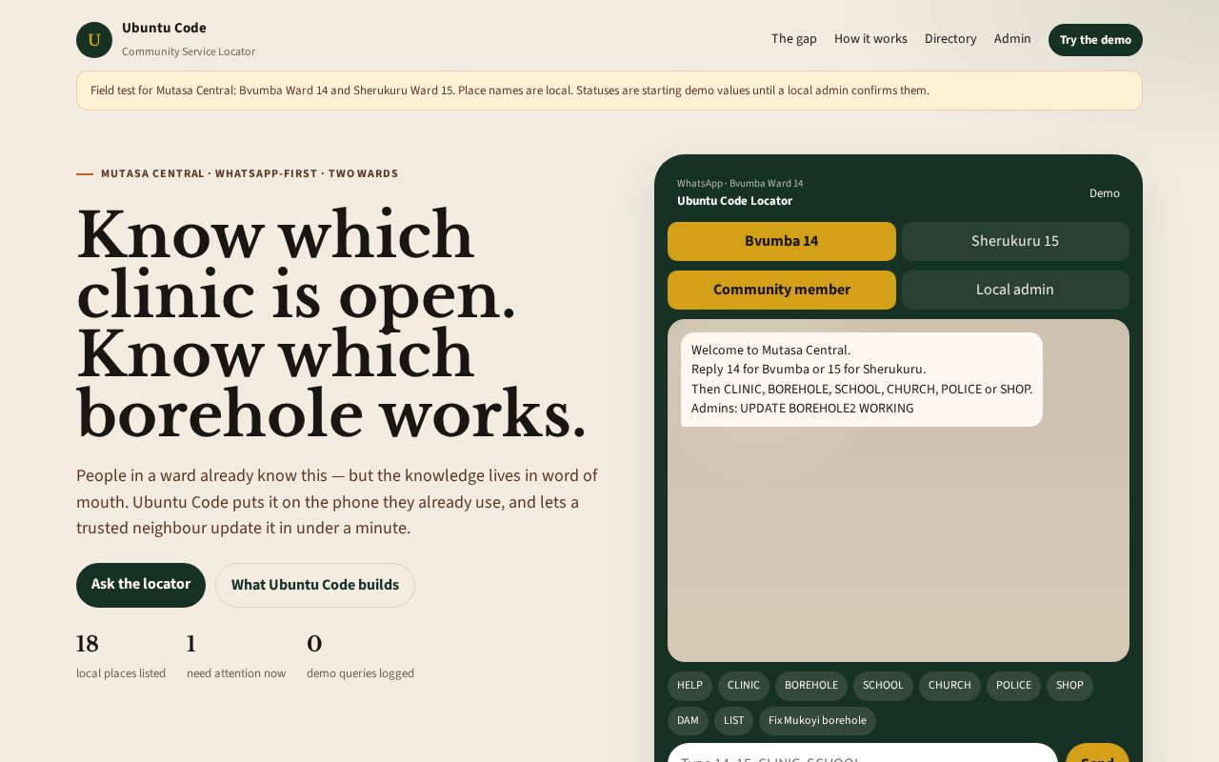Choose the 'Community member' role
Viewport: 1219px width, 762px height.
(782, 290)
